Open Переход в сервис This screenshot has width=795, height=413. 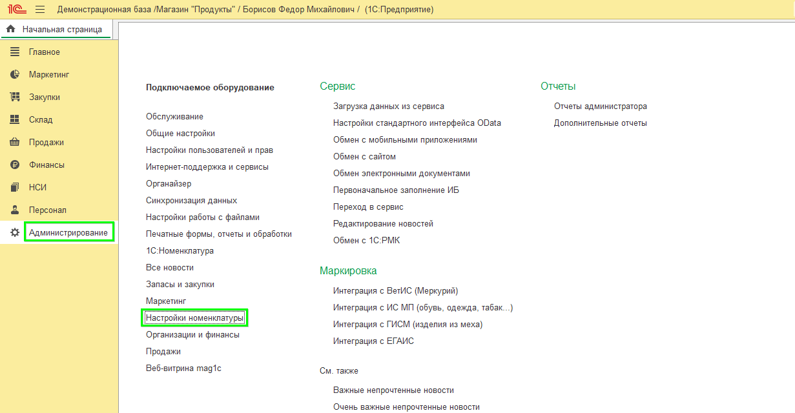[368, 206]
